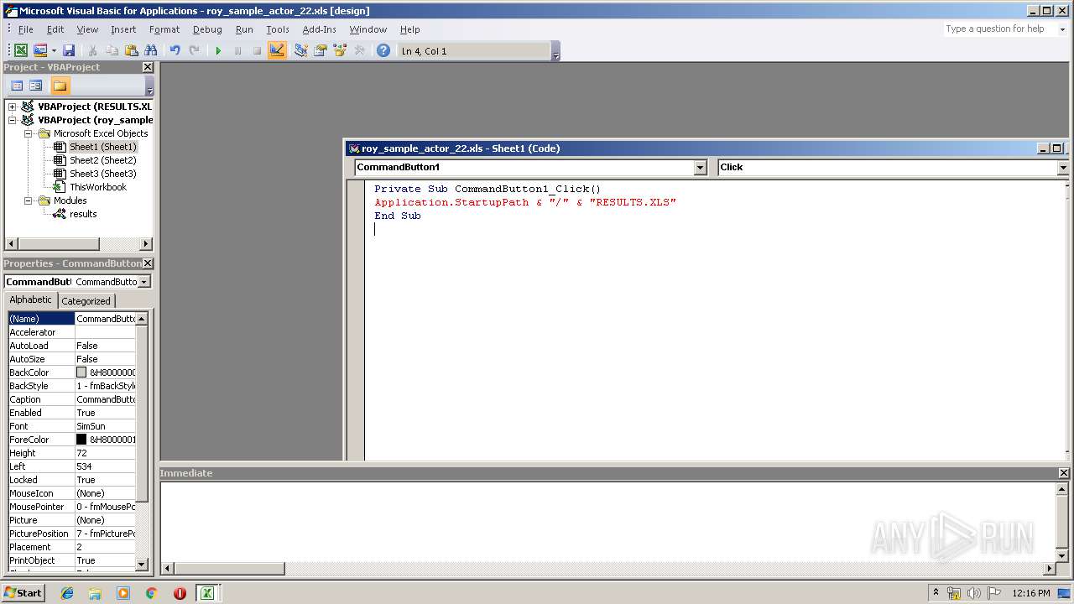Click right arrow of Project tree horizontal scrollbar
The image size is (1074, 604).
pos(146,244)
